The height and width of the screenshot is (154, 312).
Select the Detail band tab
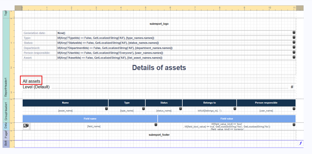[x=6, y=126]
